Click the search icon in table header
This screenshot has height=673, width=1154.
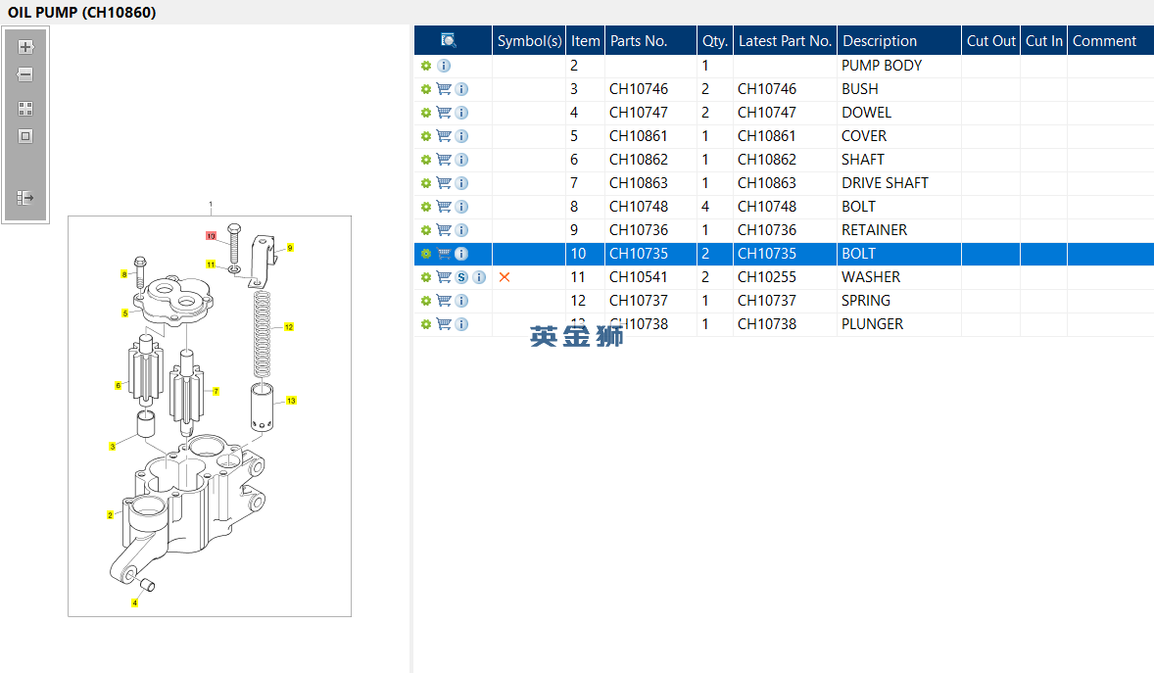(x=449, y=40)
